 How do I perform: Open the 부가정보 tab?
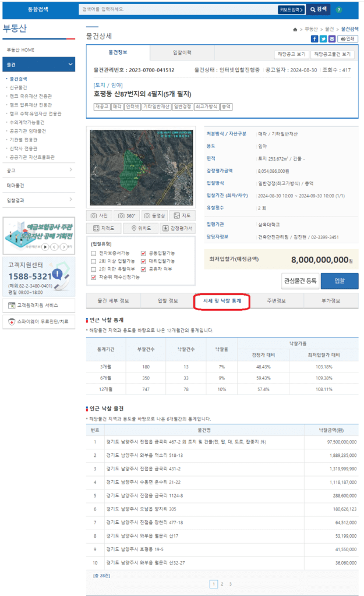[x=331, y=301]
